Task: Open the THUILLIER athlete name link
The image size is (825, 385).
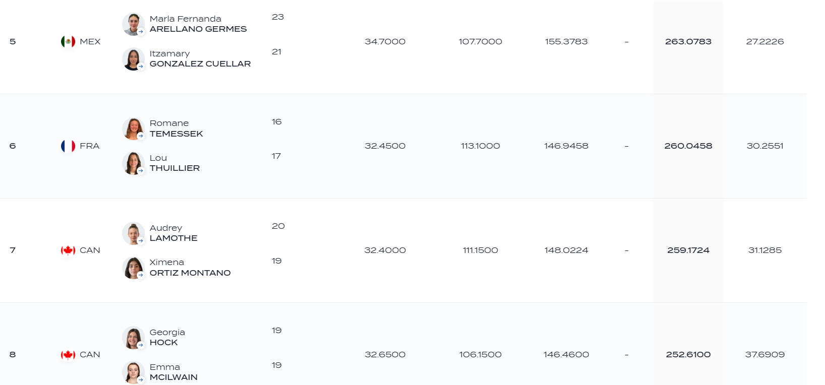Action: point(175,168)
